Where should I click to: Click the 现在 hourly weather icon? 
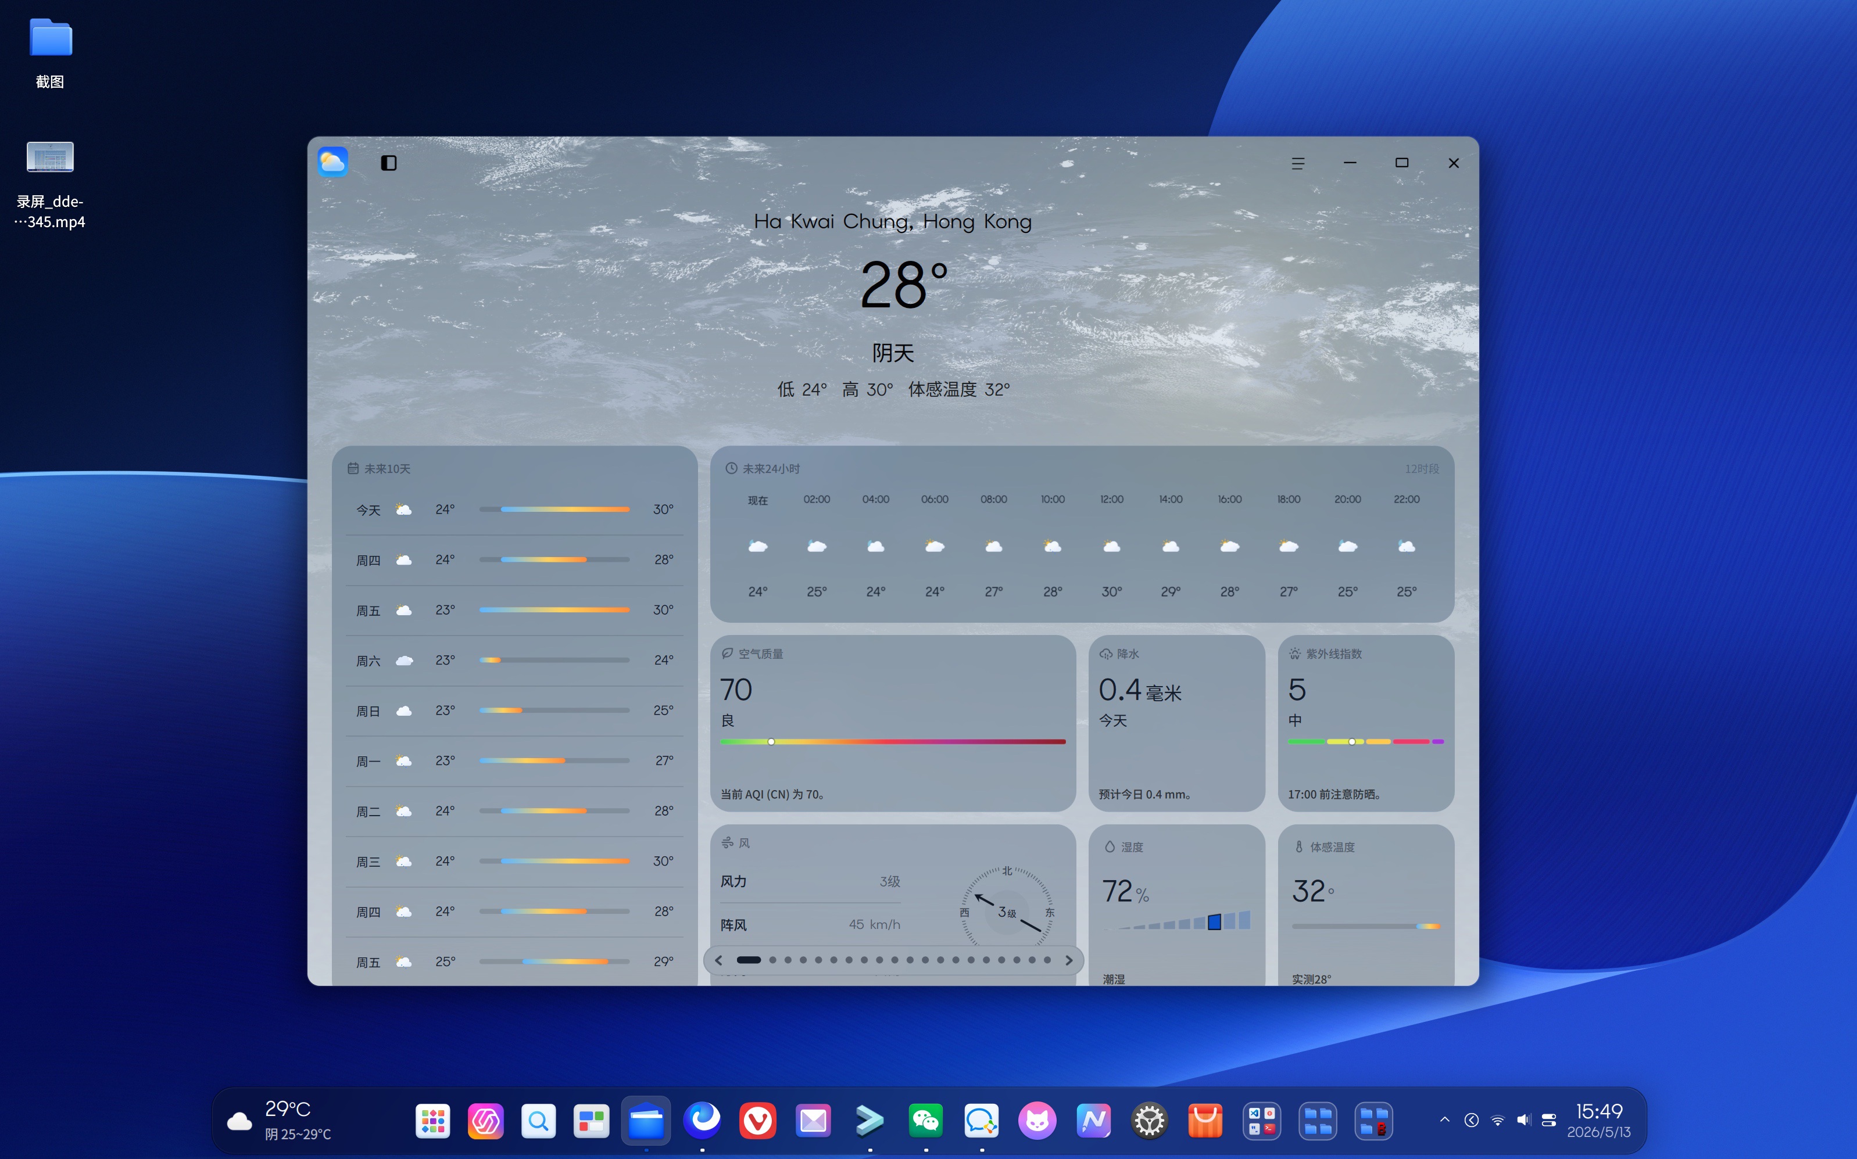click(x=757, y=546)
